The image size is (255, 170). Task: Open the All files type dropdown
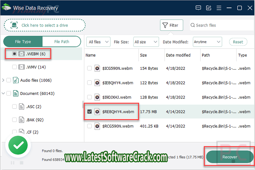point(98,42)
